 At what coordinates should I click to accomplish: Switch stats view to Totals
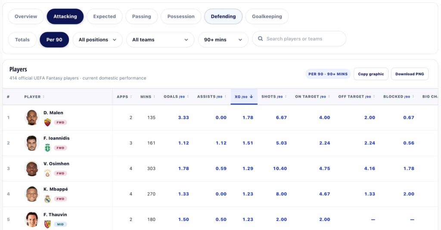coord(22,40)
